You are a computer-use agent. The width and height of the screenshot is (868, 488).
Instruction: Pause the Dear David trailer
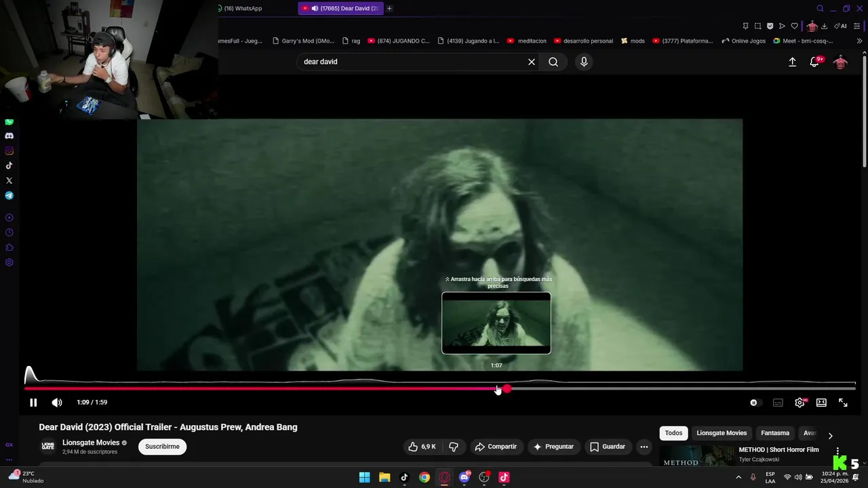(33, 403)
